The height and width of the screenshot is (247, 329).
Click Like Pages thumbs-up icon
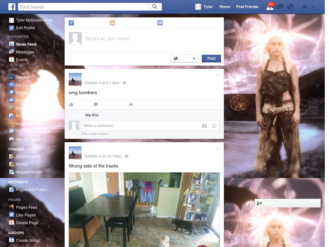pos(12,215)
